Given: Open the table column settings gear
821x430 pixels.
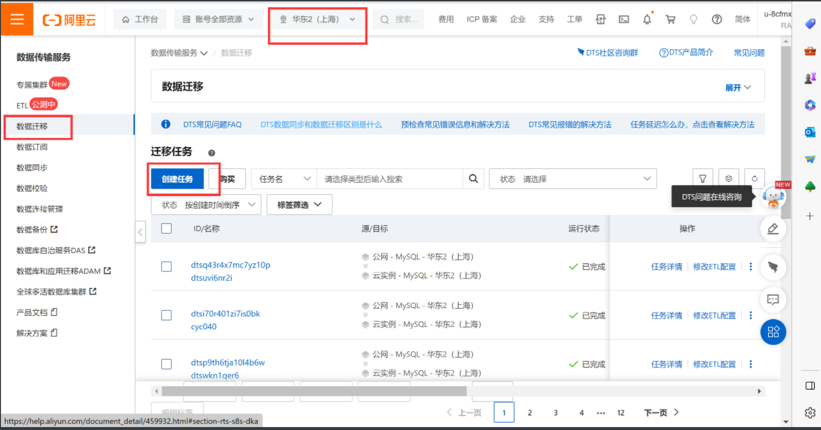Looking at the screenshot, I should [729, 179].
